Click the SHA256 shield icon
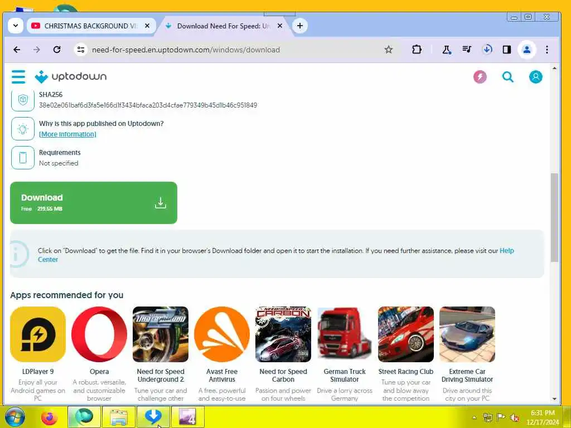Image resolution: width=571 pixels, height=428 pixels. [22, 100]
